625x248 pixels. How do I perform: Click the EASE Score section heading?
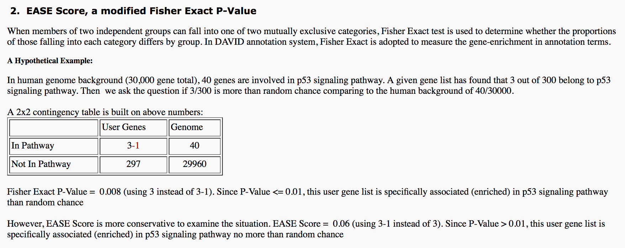point(133,11)
